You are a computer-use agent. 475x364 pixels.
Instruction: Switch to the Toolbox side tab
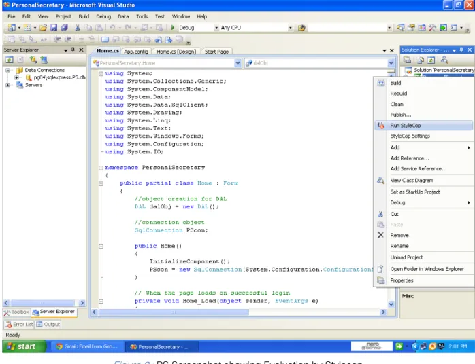(x=16, y=312)
